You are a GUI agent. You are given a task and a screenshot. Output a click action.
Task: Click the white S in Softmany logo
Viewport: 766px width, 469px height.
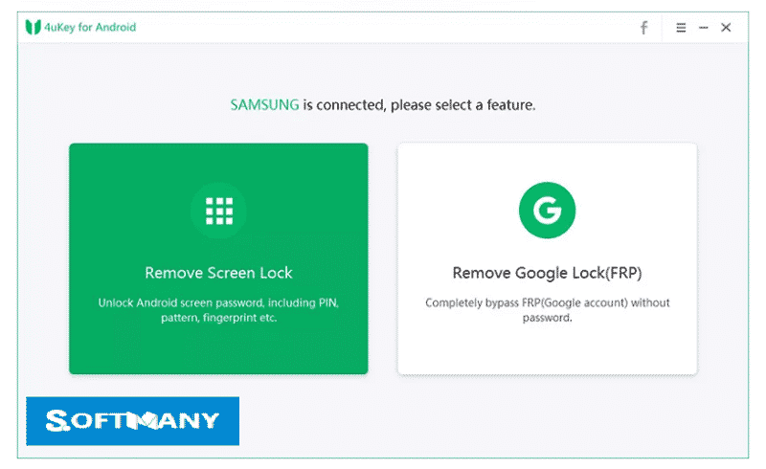(x=57, y=420)
